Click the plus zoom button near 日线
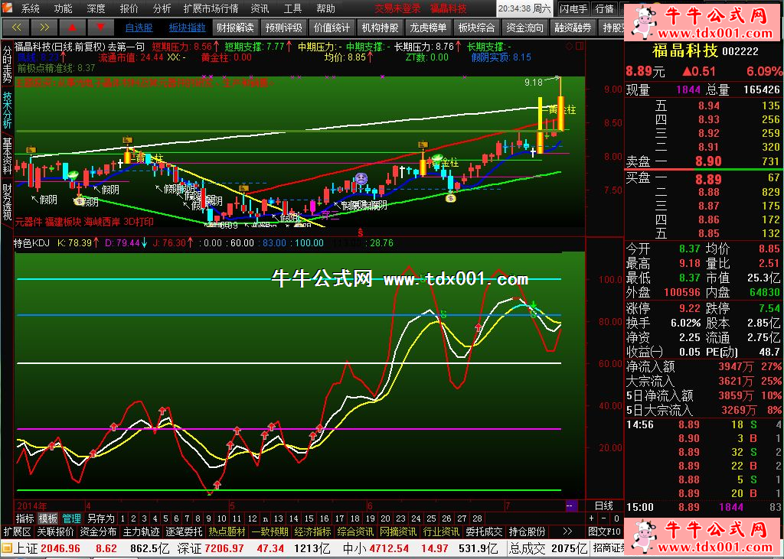The width and height of the screenshot is (784, 559). point(592,518)
